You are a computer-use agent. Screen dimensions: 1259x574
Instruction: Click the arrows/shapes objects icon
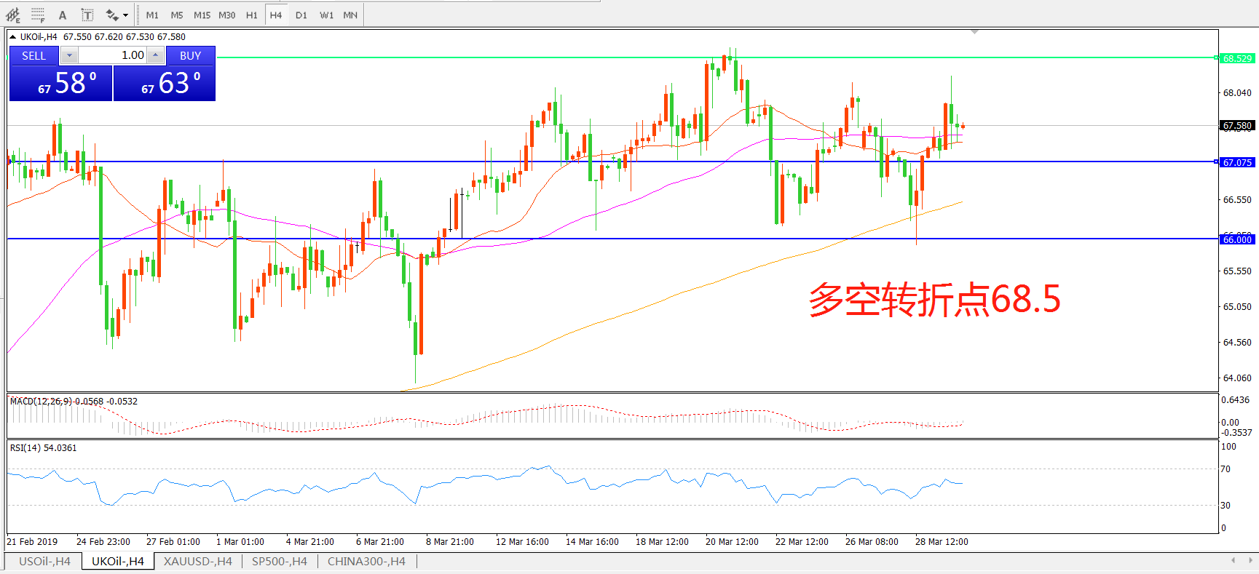pyautogui.click(x=111, y=15)
